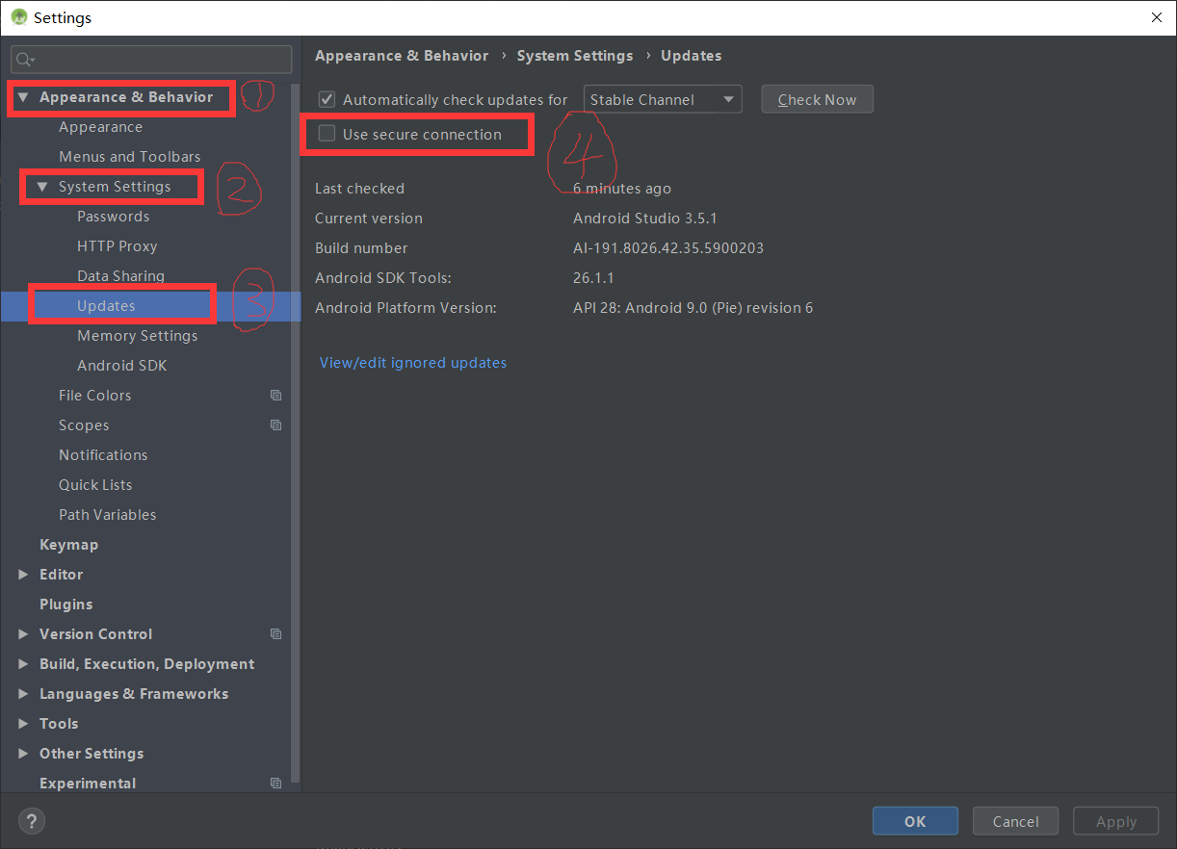Image resolution: width=1177 pixels, height=849 pixels.
Task: Select Scopes in the settings tree
Action: click(x=84, y=425)
